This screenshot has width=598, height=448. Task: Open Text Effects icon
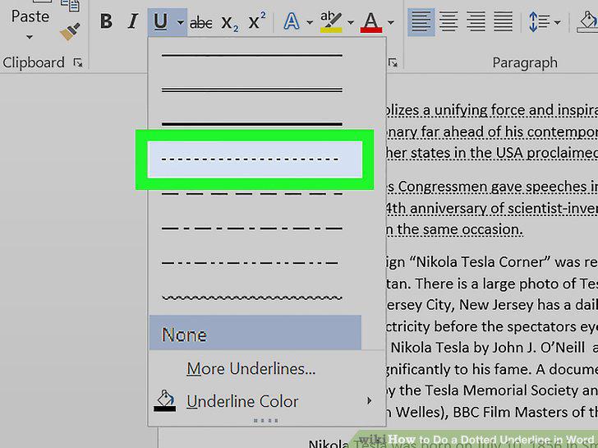(x=292, y=21)
